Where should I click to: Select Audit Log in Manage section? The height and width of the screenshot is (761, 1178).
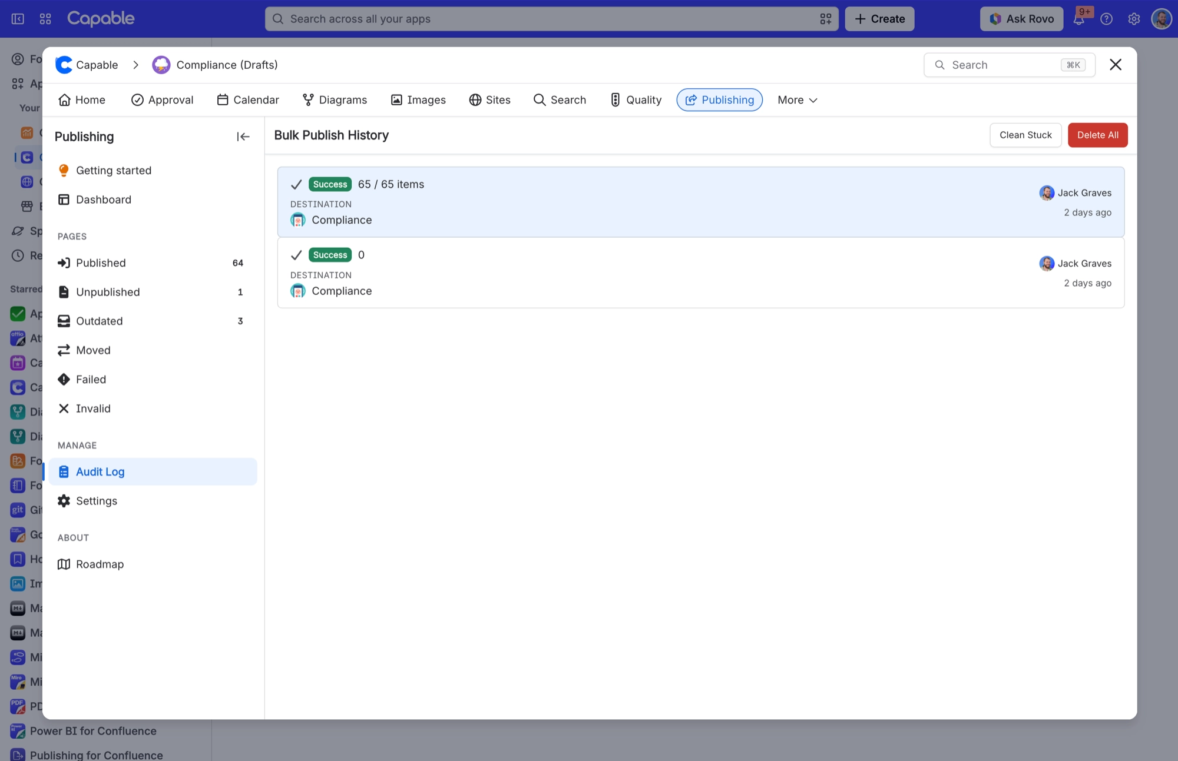(x=153, y=471)
